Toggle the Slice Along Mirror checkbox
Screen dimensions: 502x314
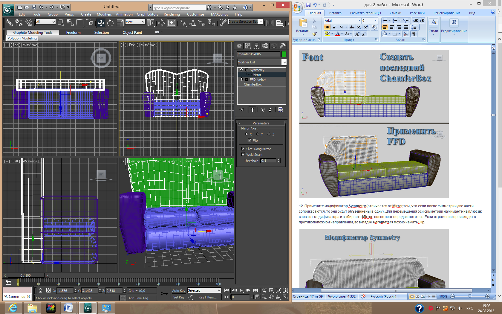243,149
